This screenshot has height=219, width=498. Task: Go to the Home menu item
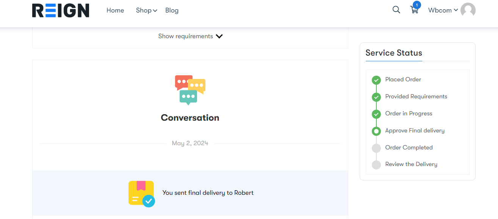click(x=115, y=11)
